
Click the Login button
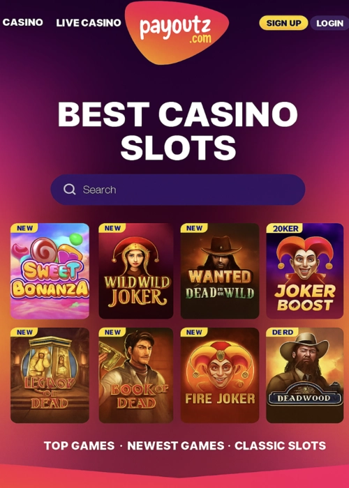[x=329, y=23]
